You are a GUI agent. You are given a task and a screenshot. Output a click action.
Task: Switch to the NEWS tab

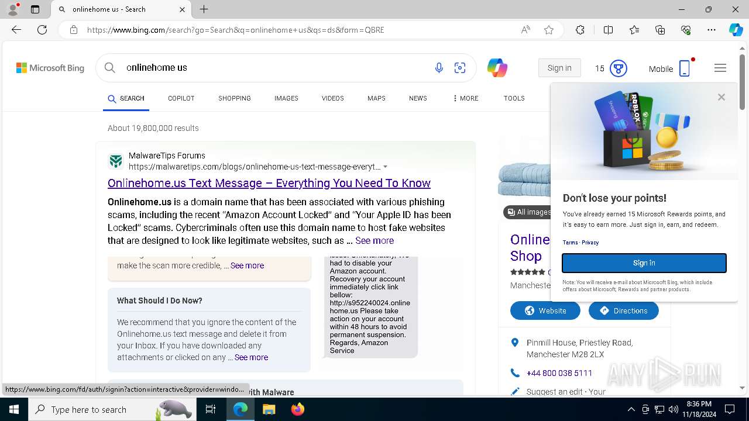pyautogui.click(x=418, y=98)
